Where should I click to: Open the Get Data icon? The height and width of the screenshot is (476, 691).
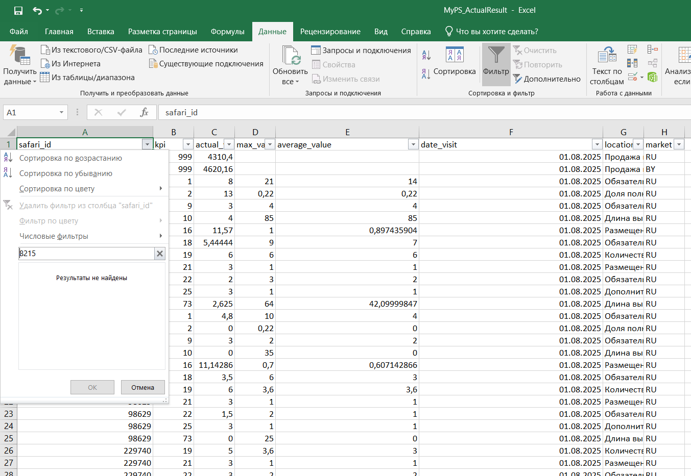click(x=19, y=54)
